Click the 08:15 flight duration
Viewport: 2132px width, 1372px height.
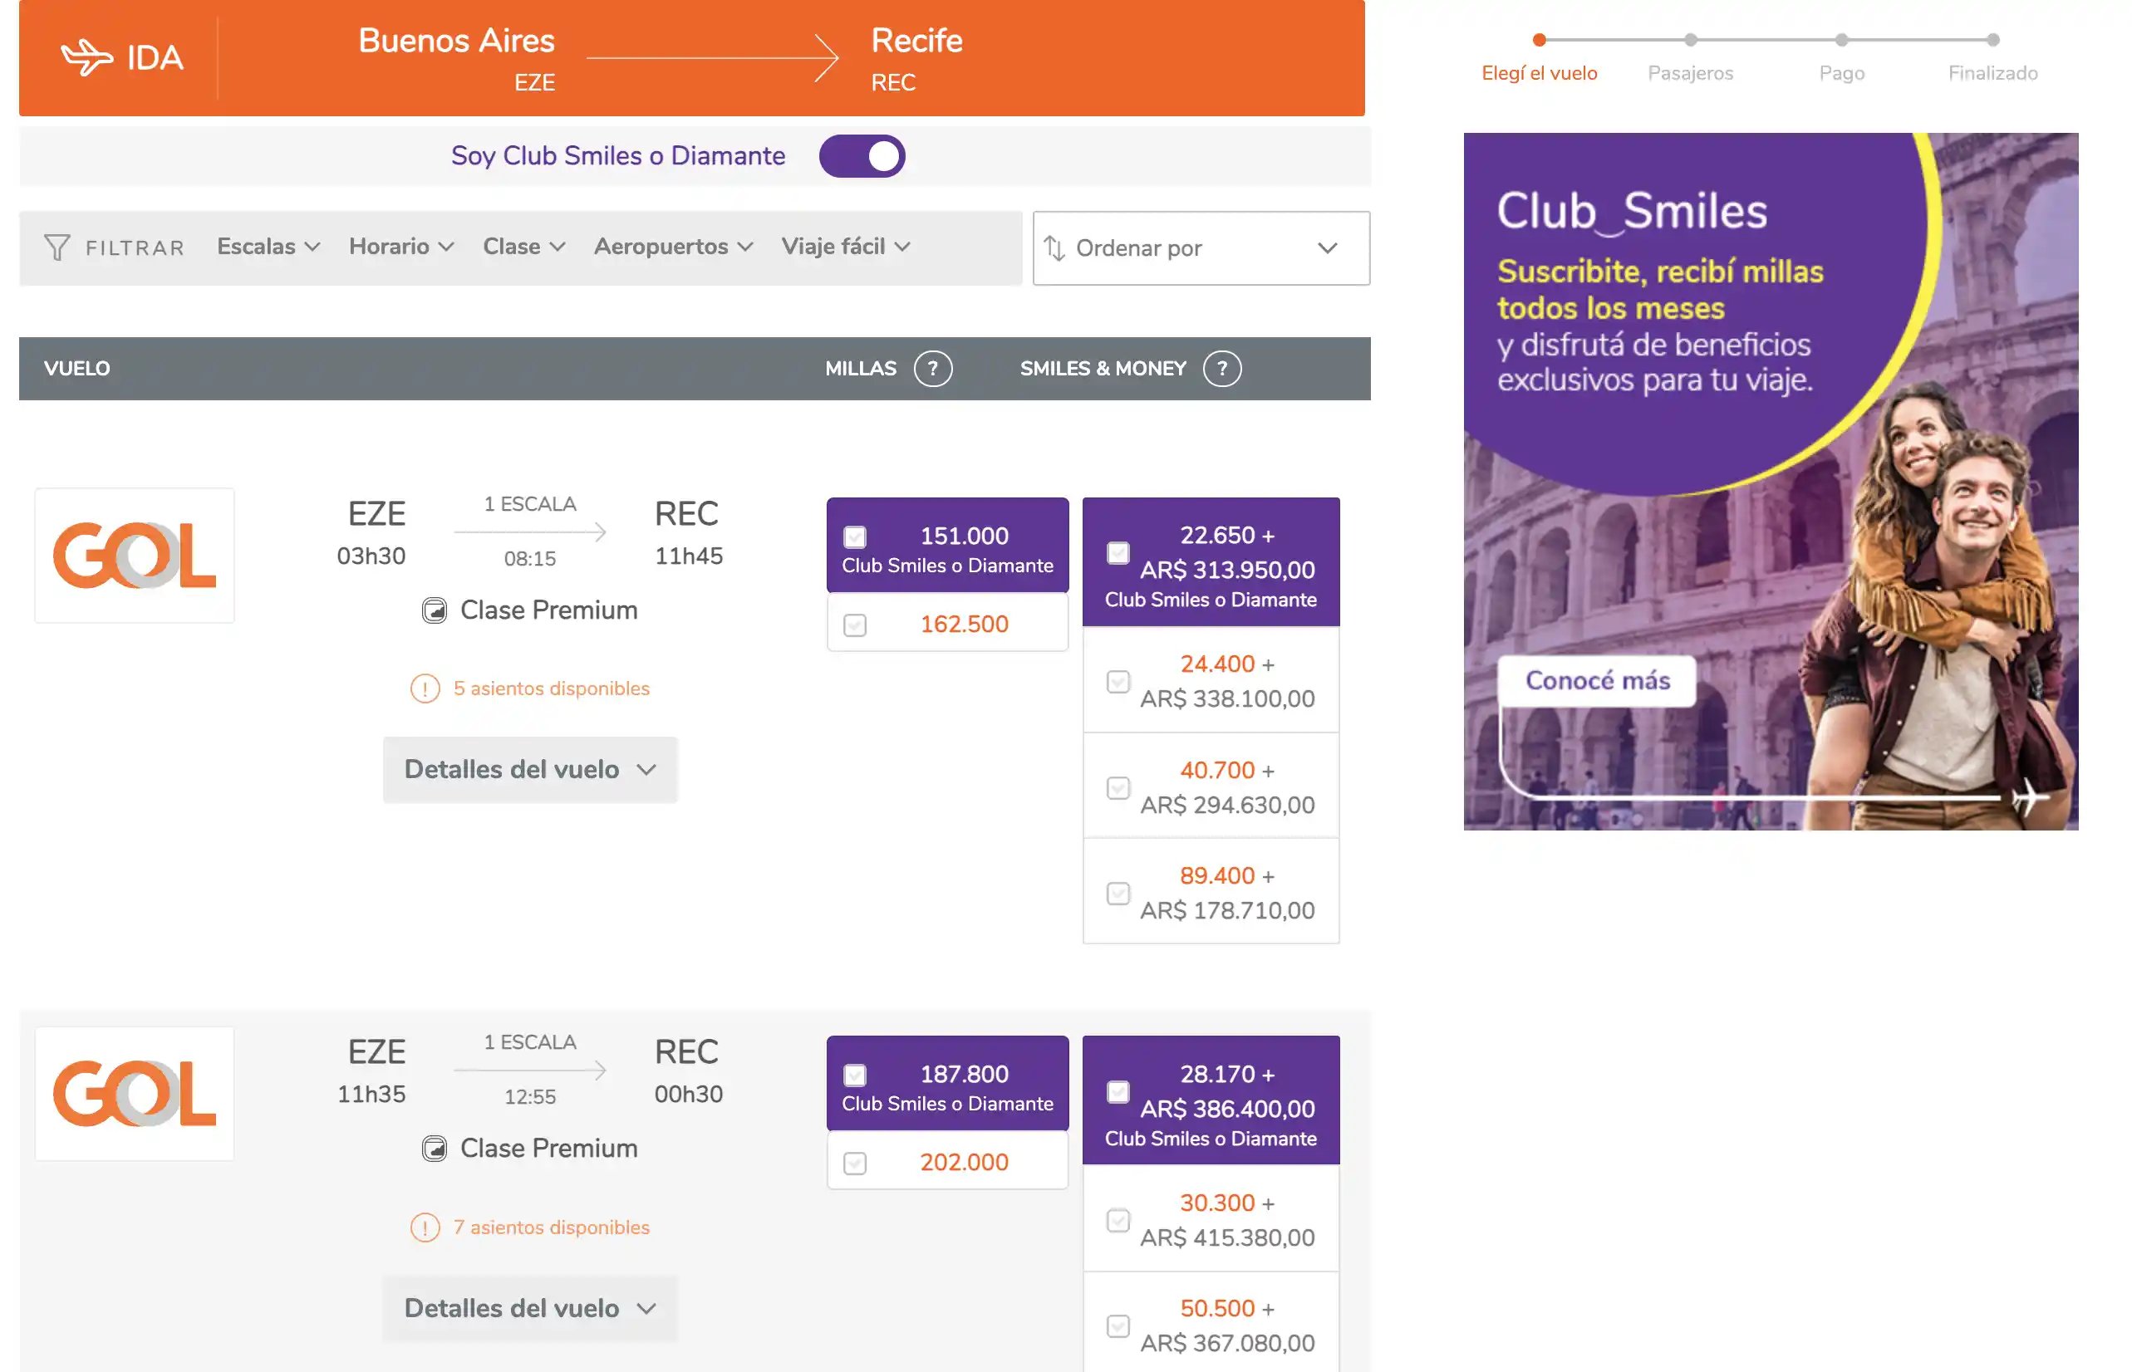(x=529, y=560)
